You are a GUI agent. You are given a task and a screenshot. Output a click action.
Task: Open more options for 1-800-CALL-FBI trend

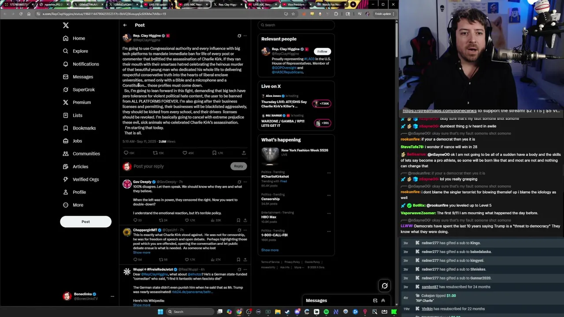click(x=329, y=231)
